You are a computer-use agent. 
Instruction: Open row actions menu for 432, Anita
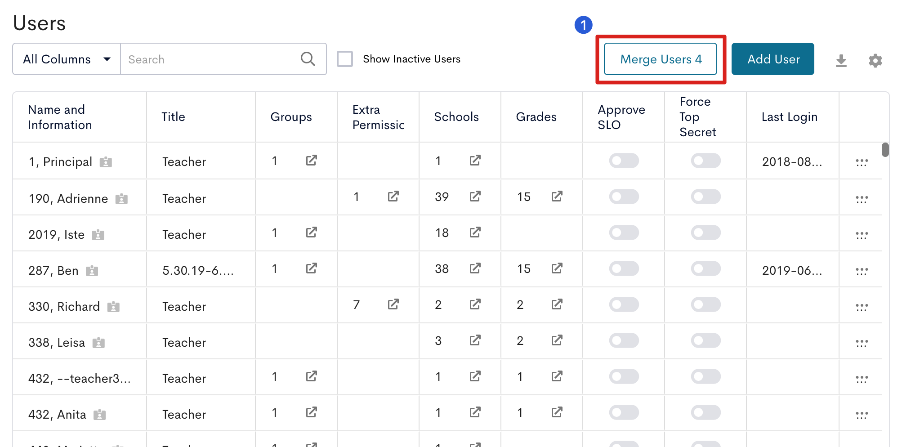point(862,415)
